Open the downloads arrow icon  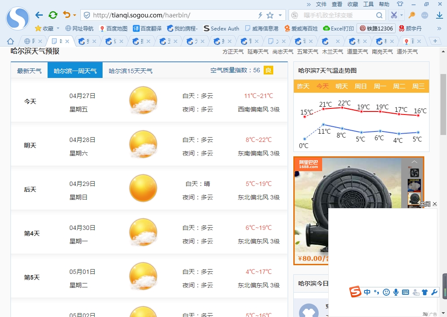click(x=440, y=15)
